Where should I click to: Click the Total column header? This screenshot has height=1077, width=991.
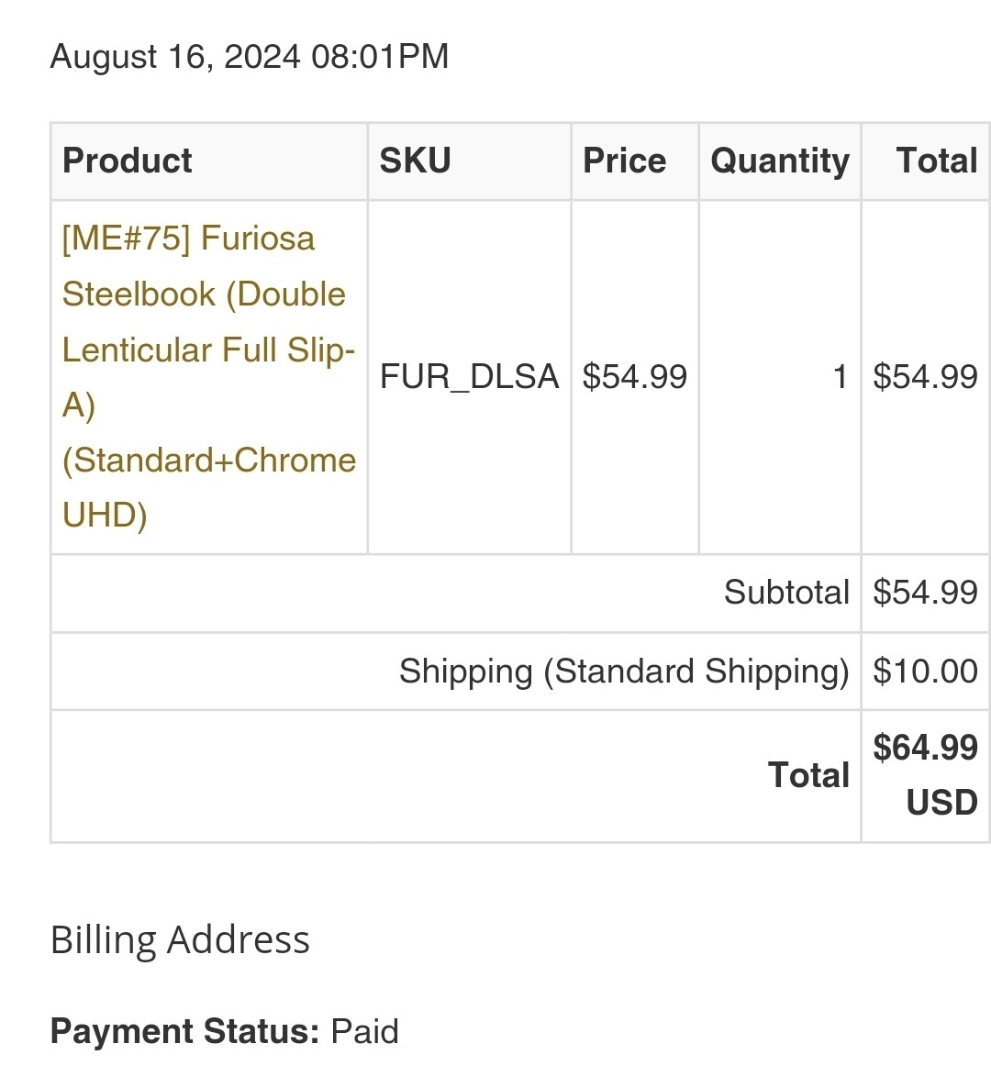(936, 161)
